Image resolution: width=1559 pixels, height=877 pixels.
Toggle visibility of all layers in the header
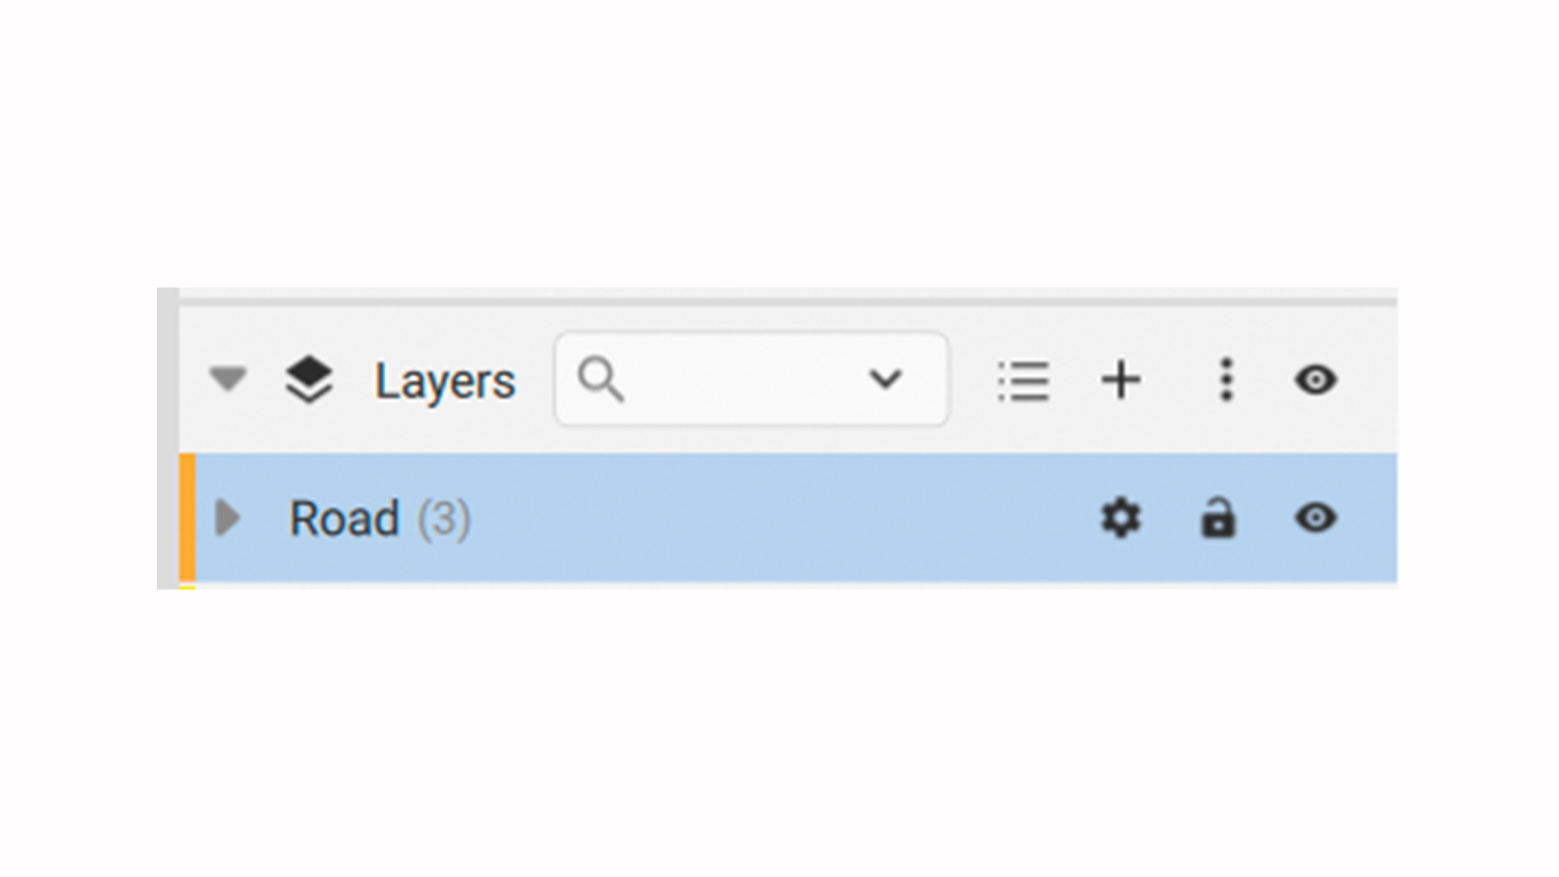point(1315,379)
